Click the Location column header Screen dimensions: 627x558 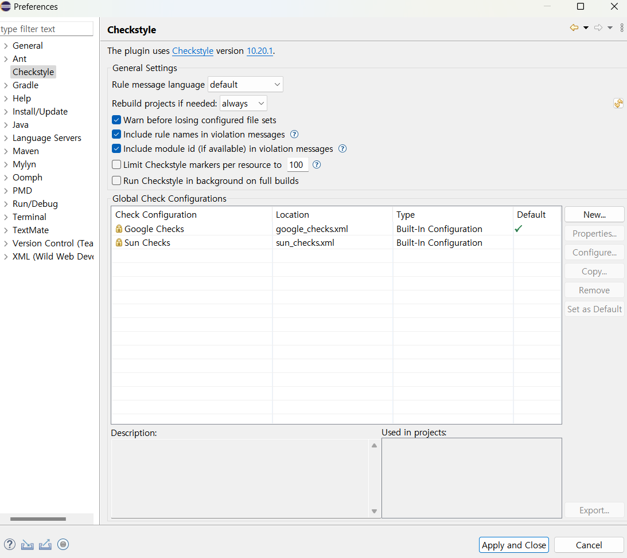click(333, 214)
